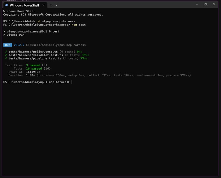Click the green checkmark beside policy.test.ts
221x178 pixels.
(6, 52)
